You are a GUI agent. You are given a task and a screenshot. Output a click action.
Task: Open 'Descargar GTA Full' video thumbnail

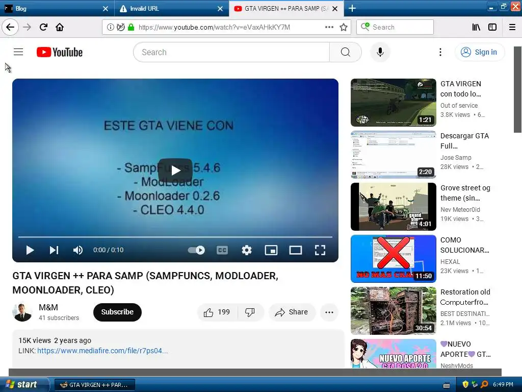(393, 154)
